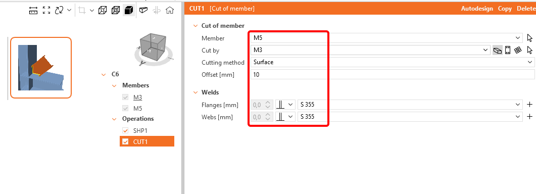Click the Offset [mm] input field
Viewport: 536px width, 194px height.
(x=393, y=74)
